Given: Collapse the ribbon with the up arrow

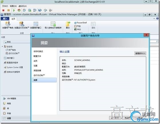Looking at the screenshot, I should [154, 19].
